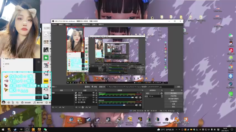Remove selected source with the minus icon
The width and height of the screenshot is (236, 132).
coord(79,107)
